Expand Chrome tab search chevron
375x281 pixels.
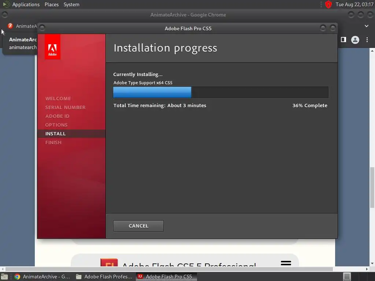pyautogui.click(x=366, y=26)
